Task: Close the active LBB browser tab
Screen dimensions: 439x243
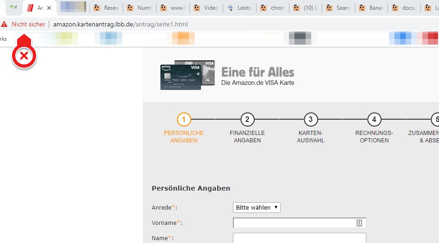Action: tap(49, 8)
